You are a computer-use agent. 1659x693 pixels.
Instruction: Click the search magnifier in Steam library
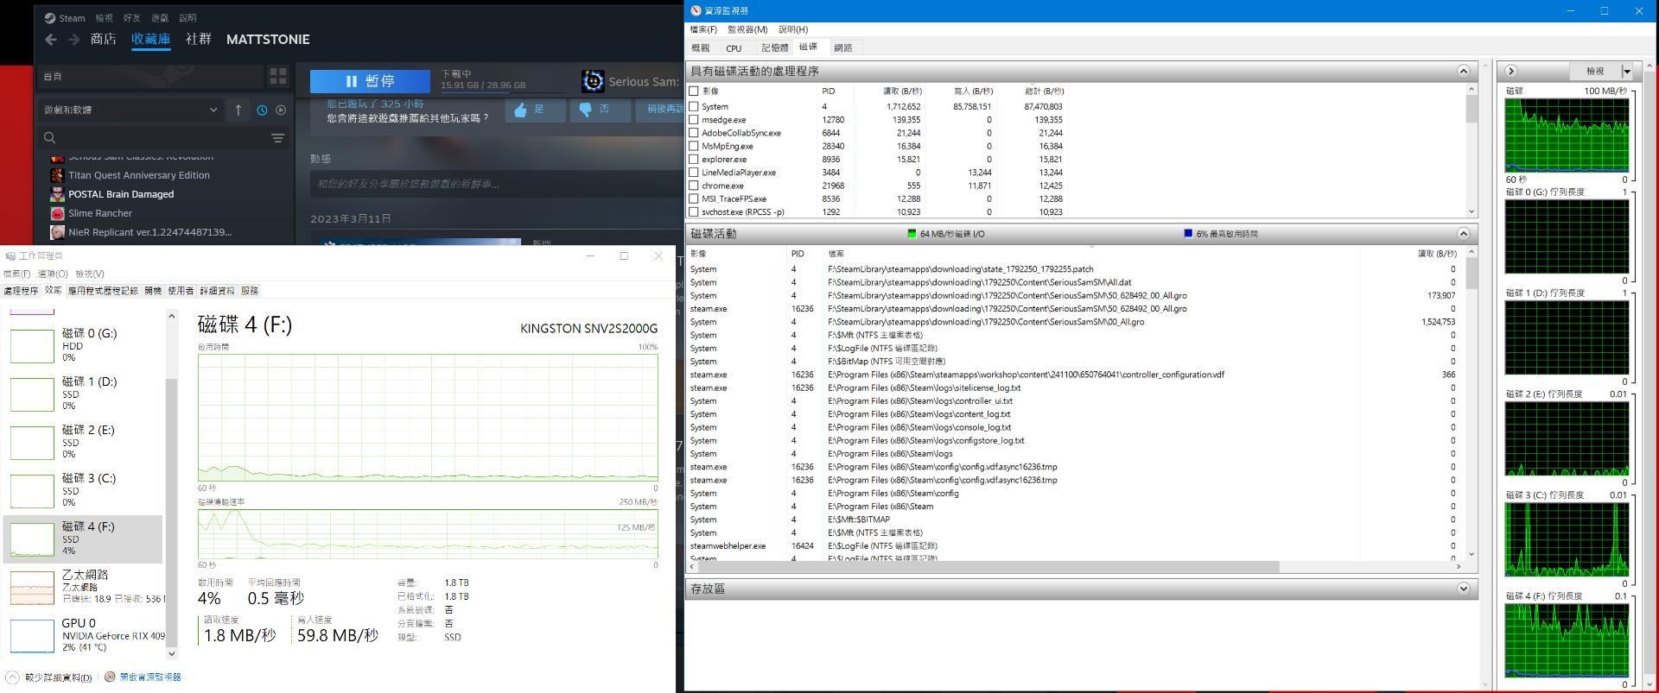tap(50, 138)
